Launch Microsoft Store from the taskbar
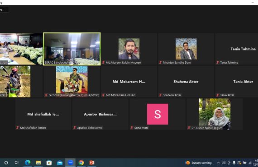The image size is (258, 167). (x=49, y=162)
